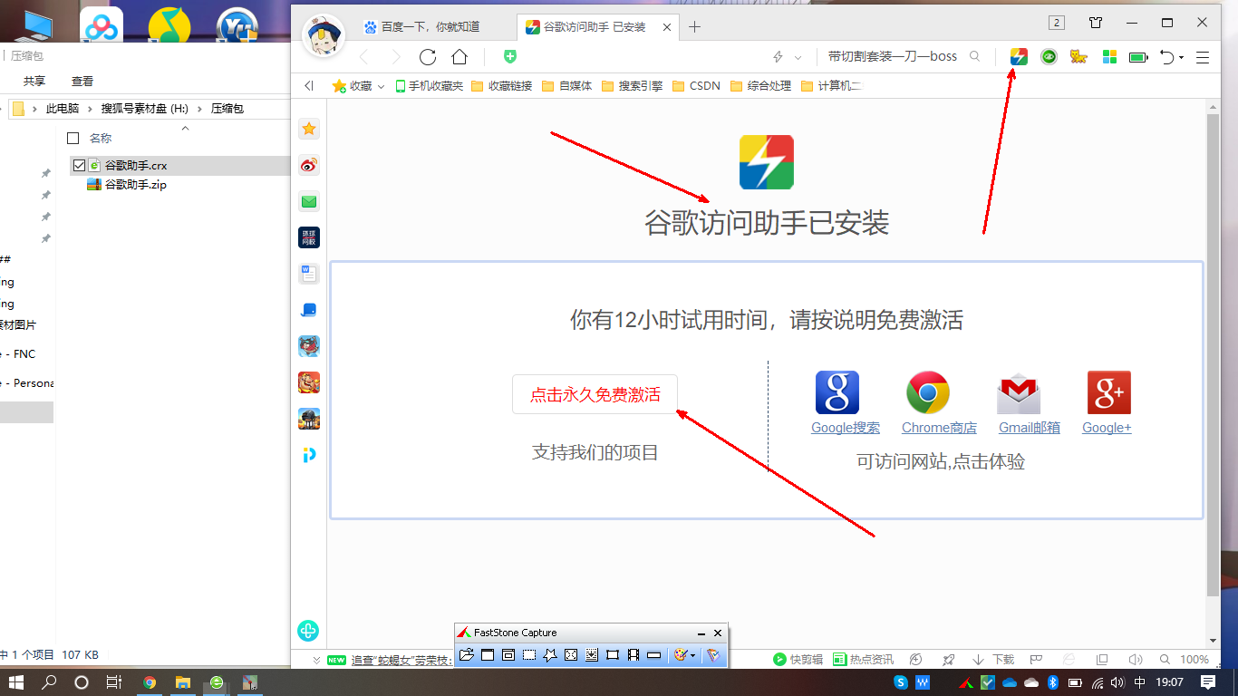Click FastStone Capture Rectangular Region icon
This screenshot has width=1238, height=696.
(x=529, y=654)
